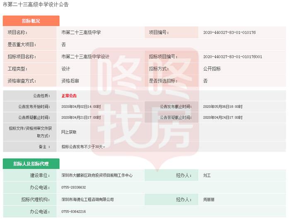Click the red 正常公告 status text

click(x=69, y=95)
